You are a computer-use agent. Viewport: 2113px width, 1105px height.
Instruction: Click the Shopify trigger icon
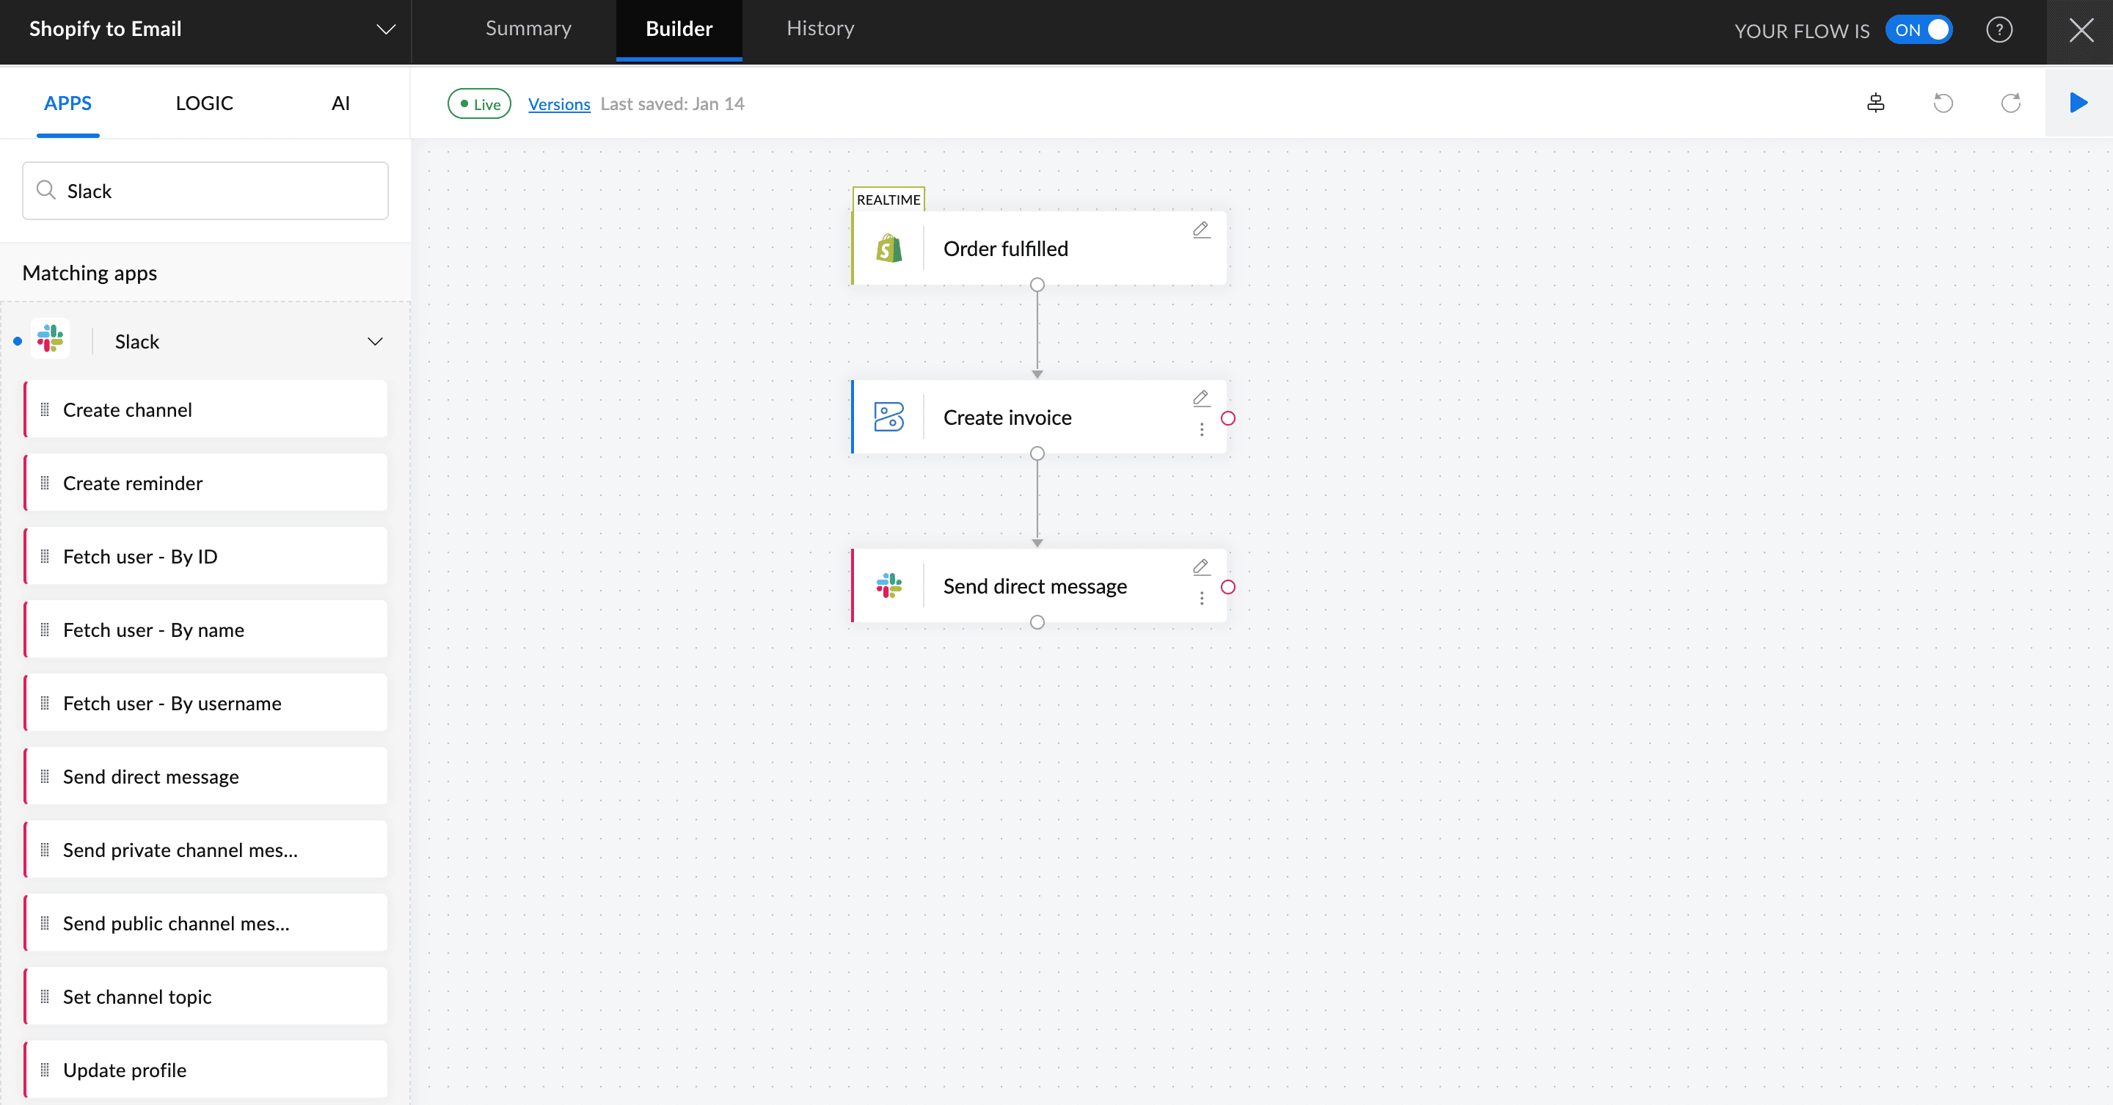click(x=889, y=249)
